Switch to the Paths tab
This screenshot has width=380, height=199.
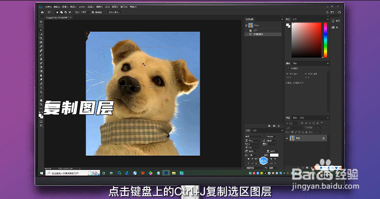coord(302,118)
